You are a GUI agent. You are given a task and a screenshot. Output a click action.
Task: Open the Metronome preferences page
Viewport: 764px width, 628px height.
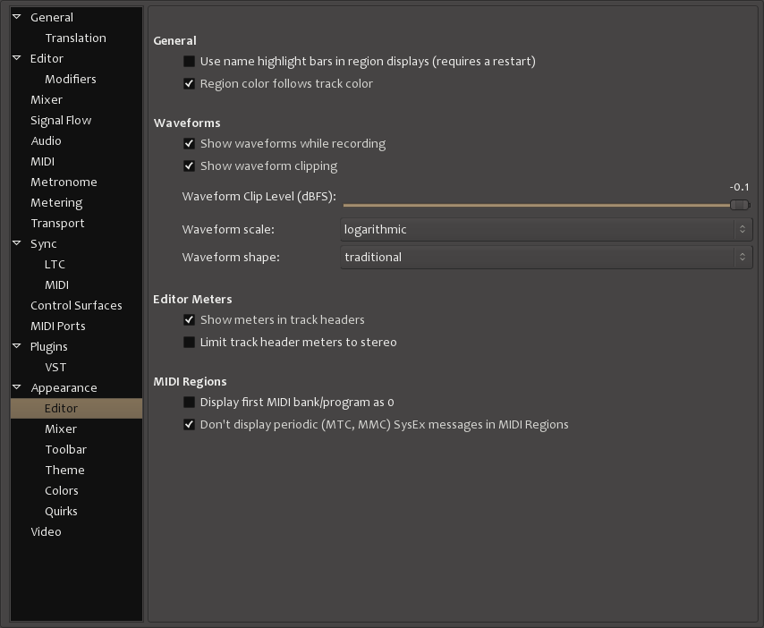(x=64, y=182)
